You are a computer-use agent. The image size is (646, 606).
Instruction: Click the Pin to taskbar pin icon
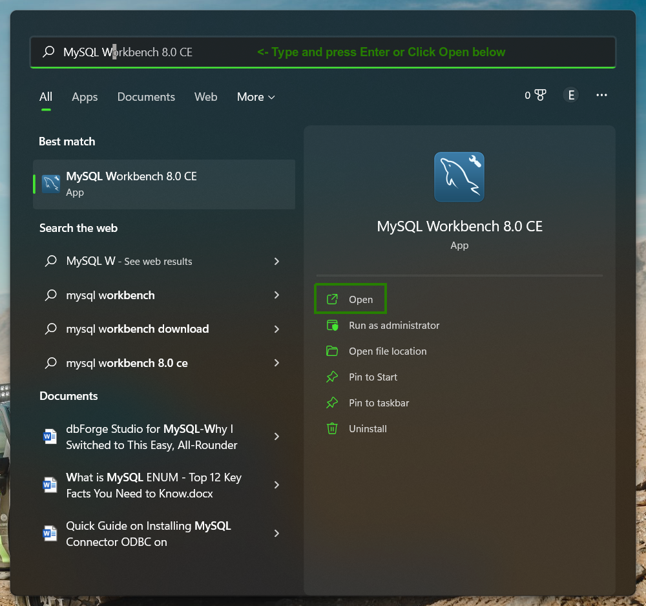(332, 403)
